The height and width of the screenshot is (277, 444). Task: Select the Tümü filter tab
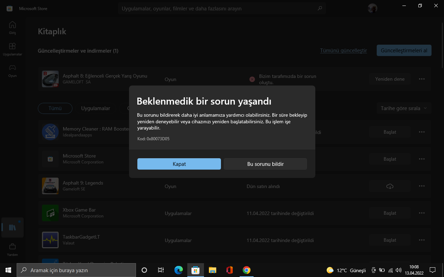[x=55, y=108]
